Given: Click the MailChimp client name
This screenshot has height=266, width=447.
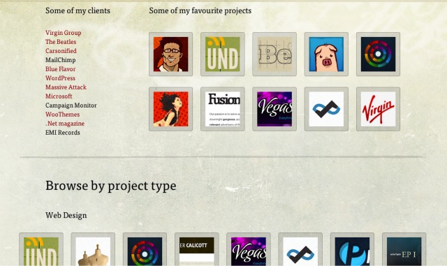Looking at the screenshot, I should [x=61, y=60].
